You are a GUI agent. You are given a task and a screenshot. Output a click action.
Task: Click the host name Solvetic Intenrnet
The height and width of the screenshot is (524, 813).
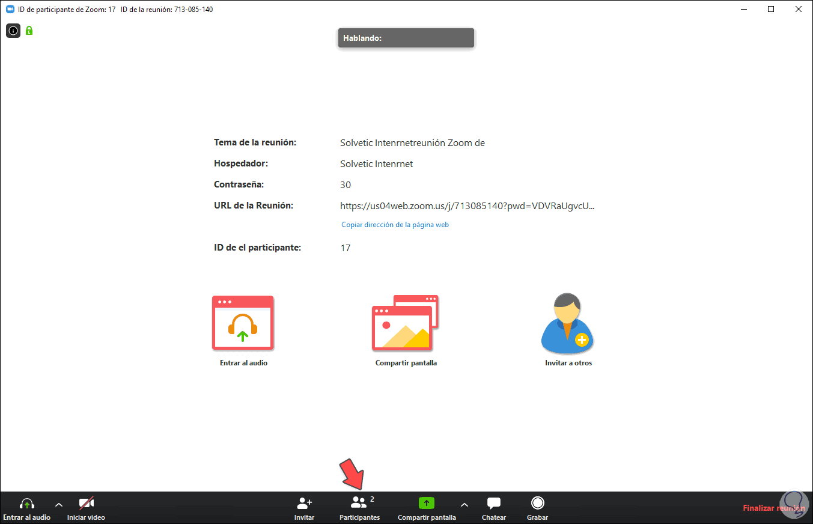376,164
